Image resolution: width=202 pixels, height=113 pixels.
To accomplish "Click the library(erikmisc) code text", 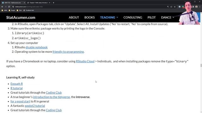I will tap(29, 33).
